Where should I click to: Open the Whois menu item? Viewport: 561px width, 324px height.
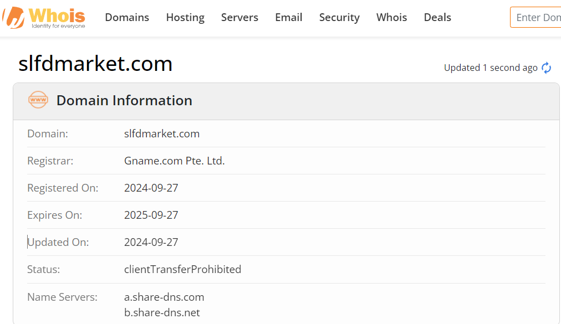tap(392, 17)
